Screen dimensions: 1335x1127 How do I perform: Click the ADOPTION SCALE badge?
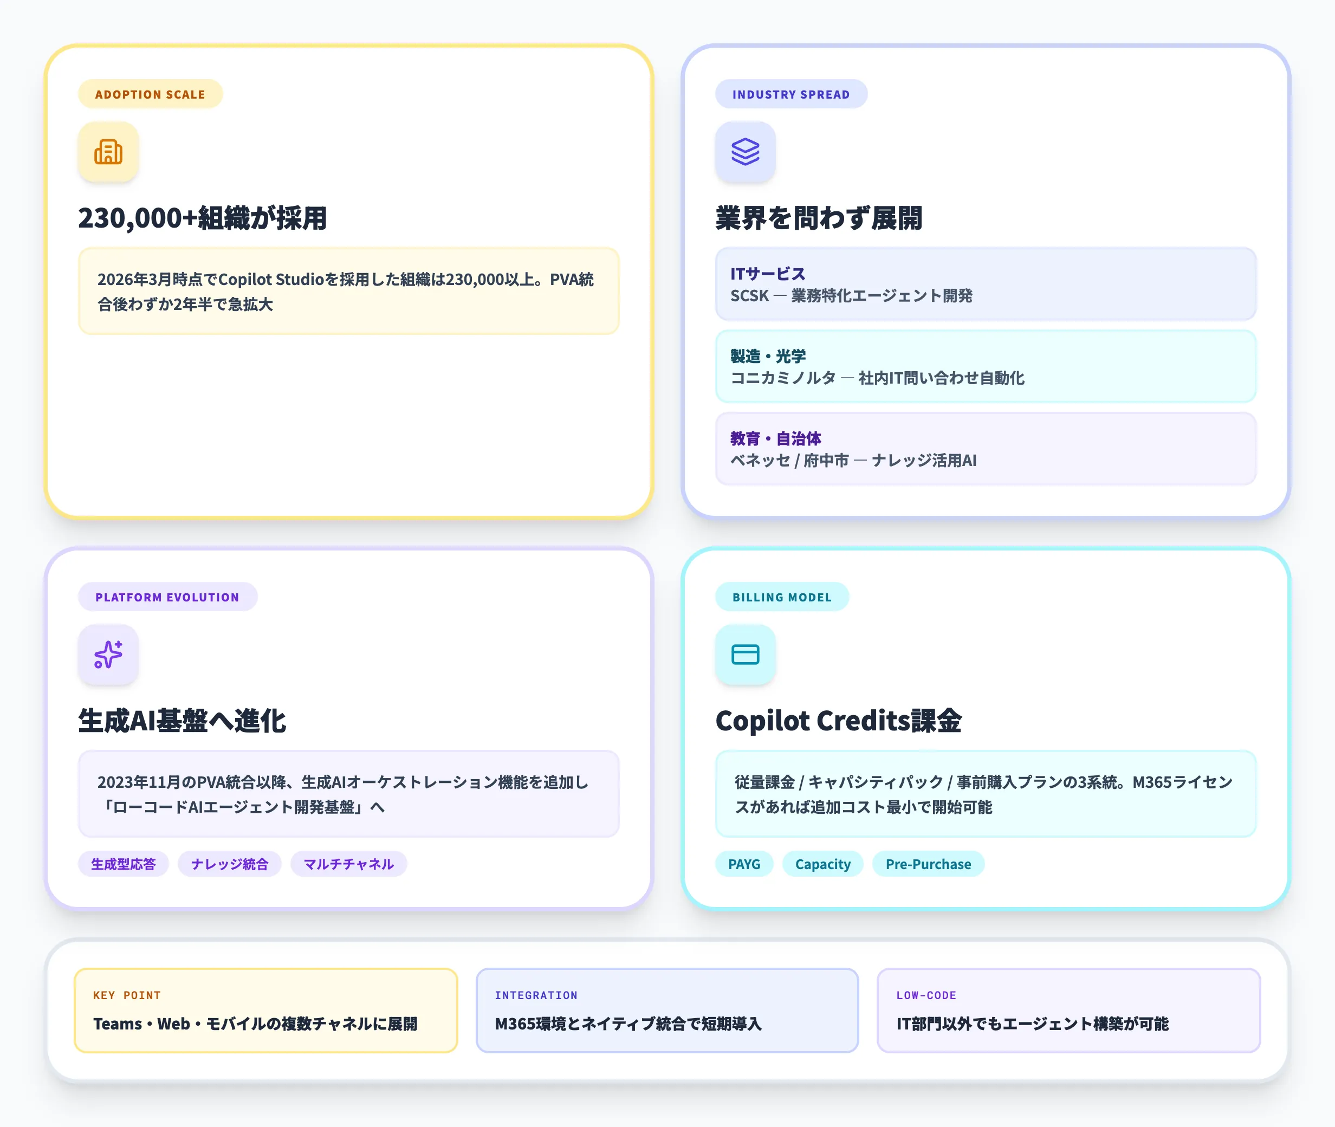click(150, 94)
